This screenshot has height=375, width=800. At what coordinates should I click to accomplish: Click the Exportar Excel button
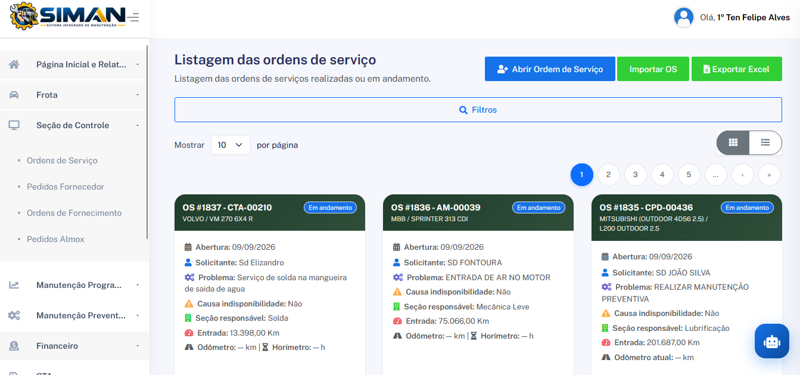point(737,69)
